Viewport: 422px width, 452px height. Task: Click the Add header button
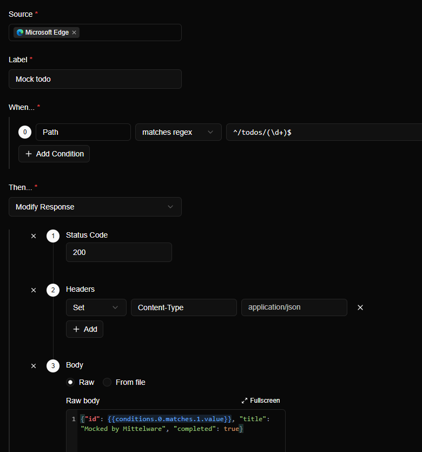pos(85,329)
